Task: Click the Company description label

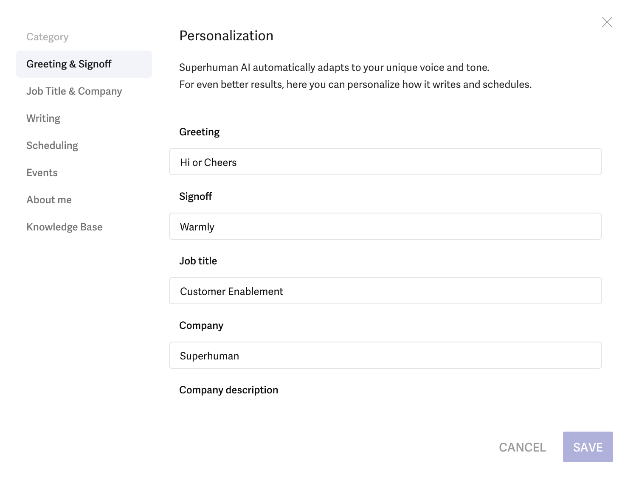Action: (x=229, y=390)
